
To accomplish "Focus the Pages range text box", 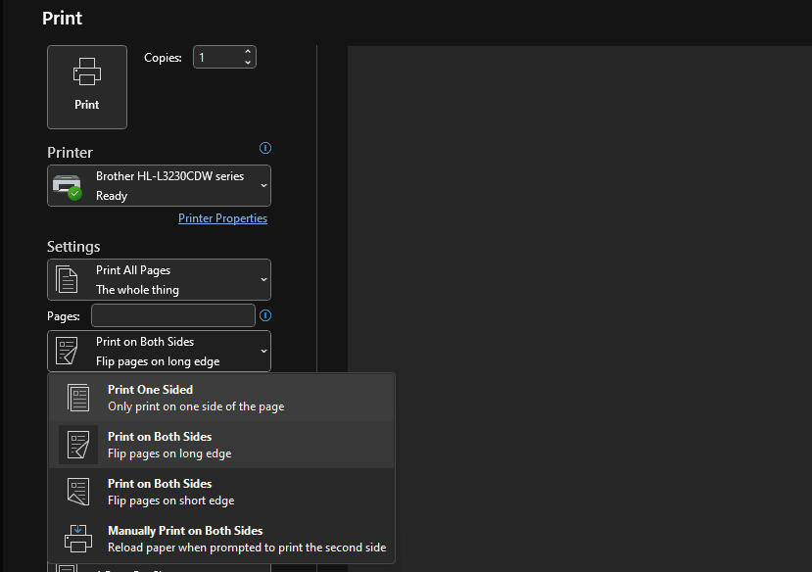I will click(x=172, y=315).
